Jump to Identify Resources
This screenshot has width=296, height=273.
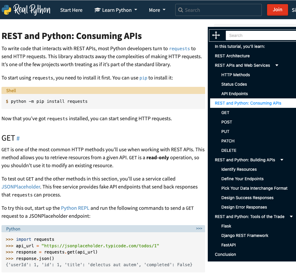tap(239, 169)
